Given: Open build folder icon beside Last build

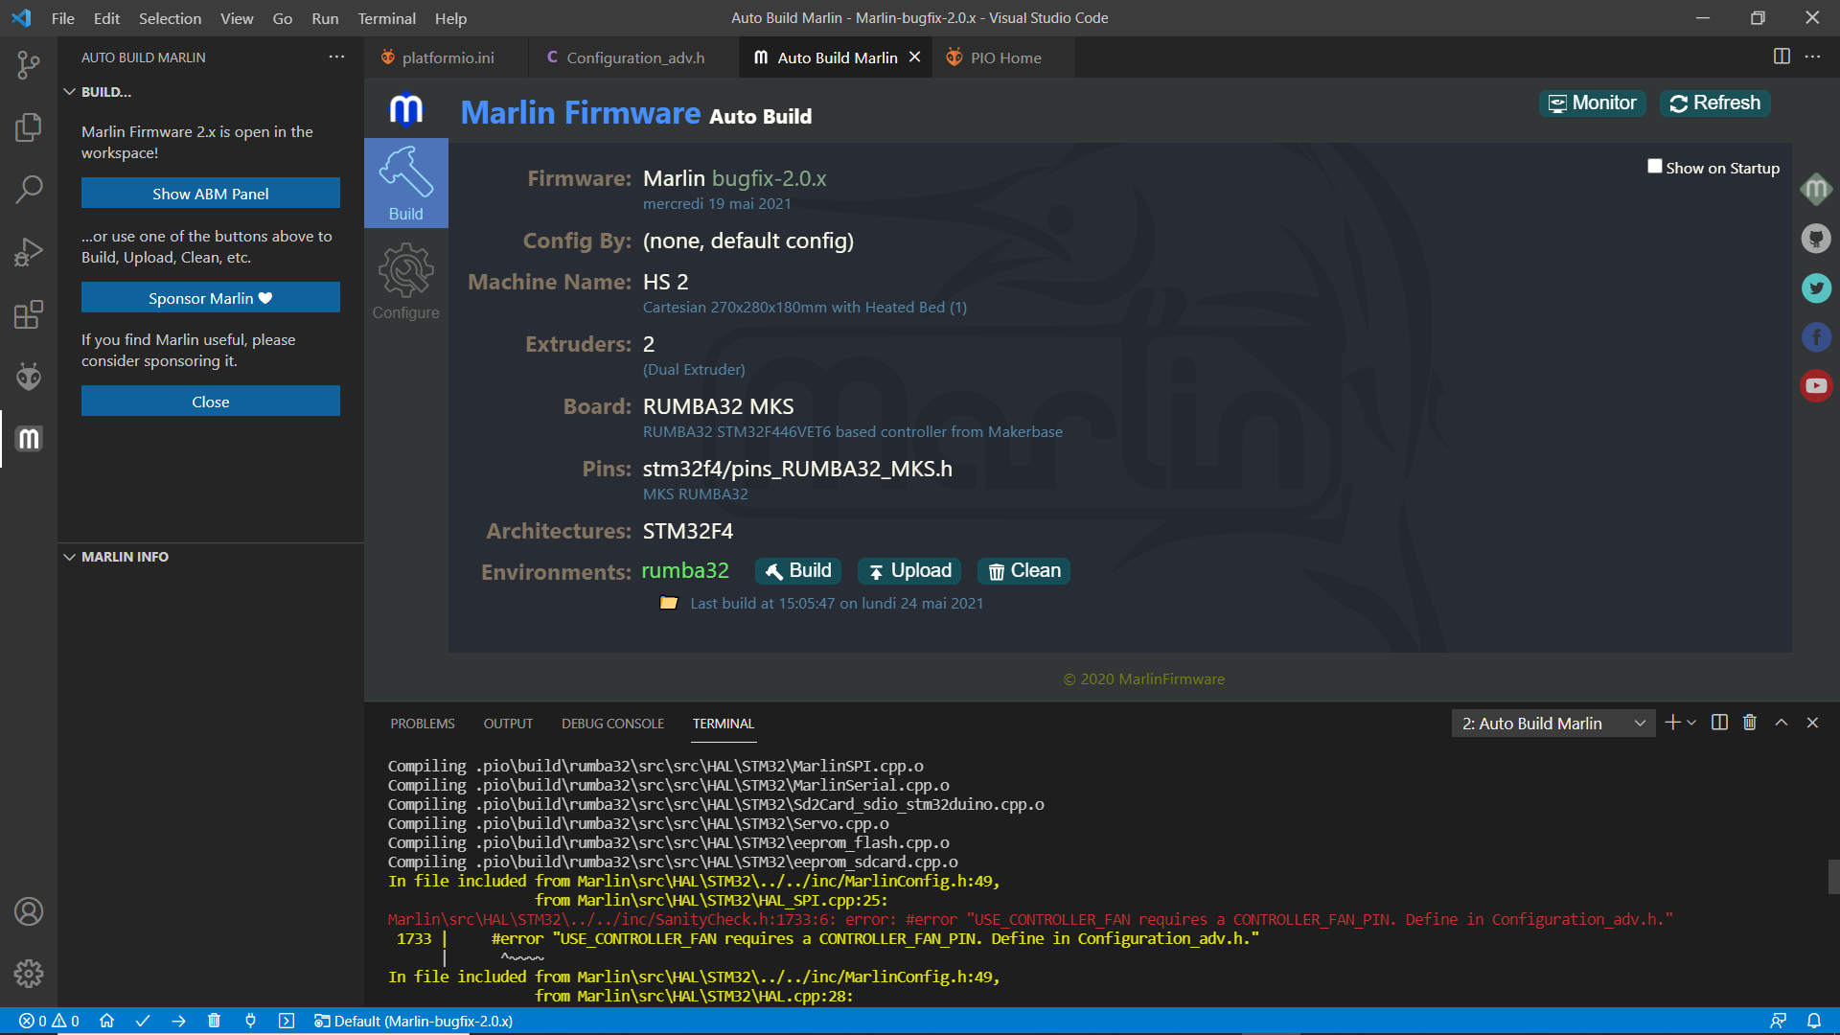Looking at the screenshot, I should coord(669,603).
